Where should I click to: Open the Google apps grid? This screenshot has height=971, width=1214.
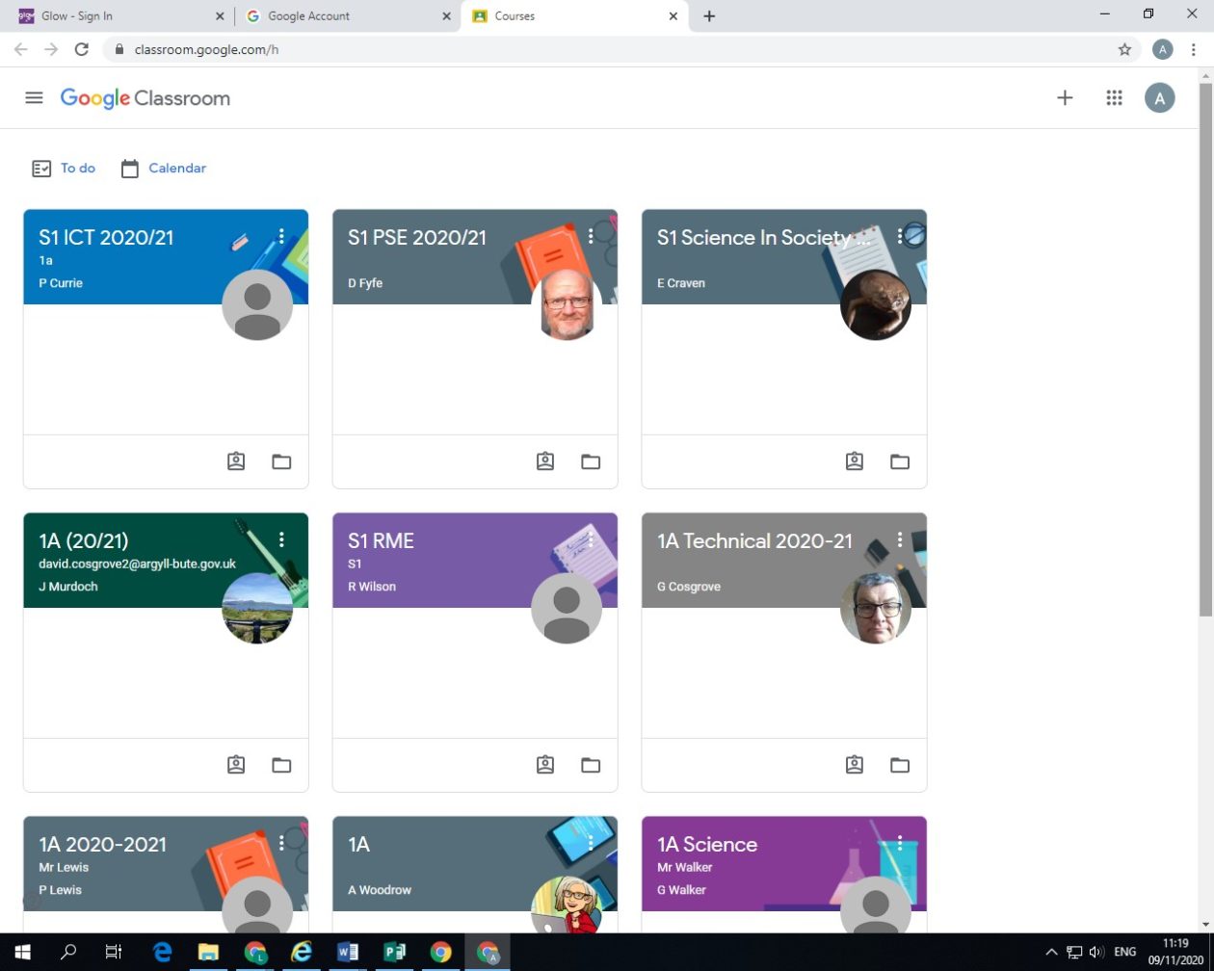point(1114,97)
